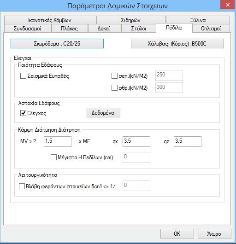Click the δcr/l <= 1/ value field
This screenshot has height=244, width=236.
point(136,186)
